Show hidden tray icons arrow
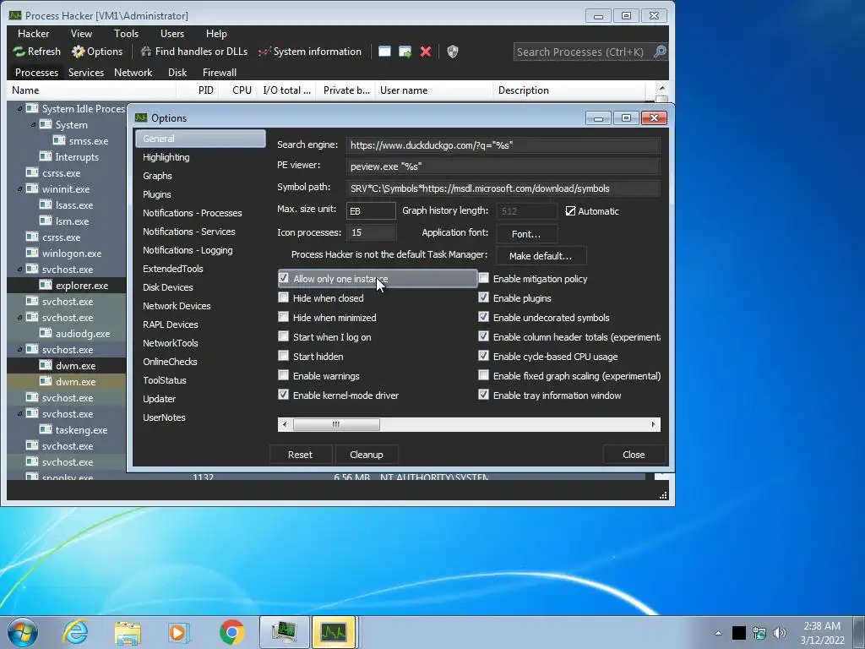The width and height of the screenshot is (865, 649). pos(718,633)
